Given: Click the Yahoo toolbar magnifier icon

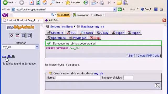Looking at the screenshot, I should pos(52,15).
